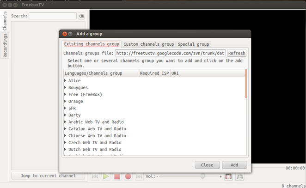Click the 0 channels status text

point(294,186)
